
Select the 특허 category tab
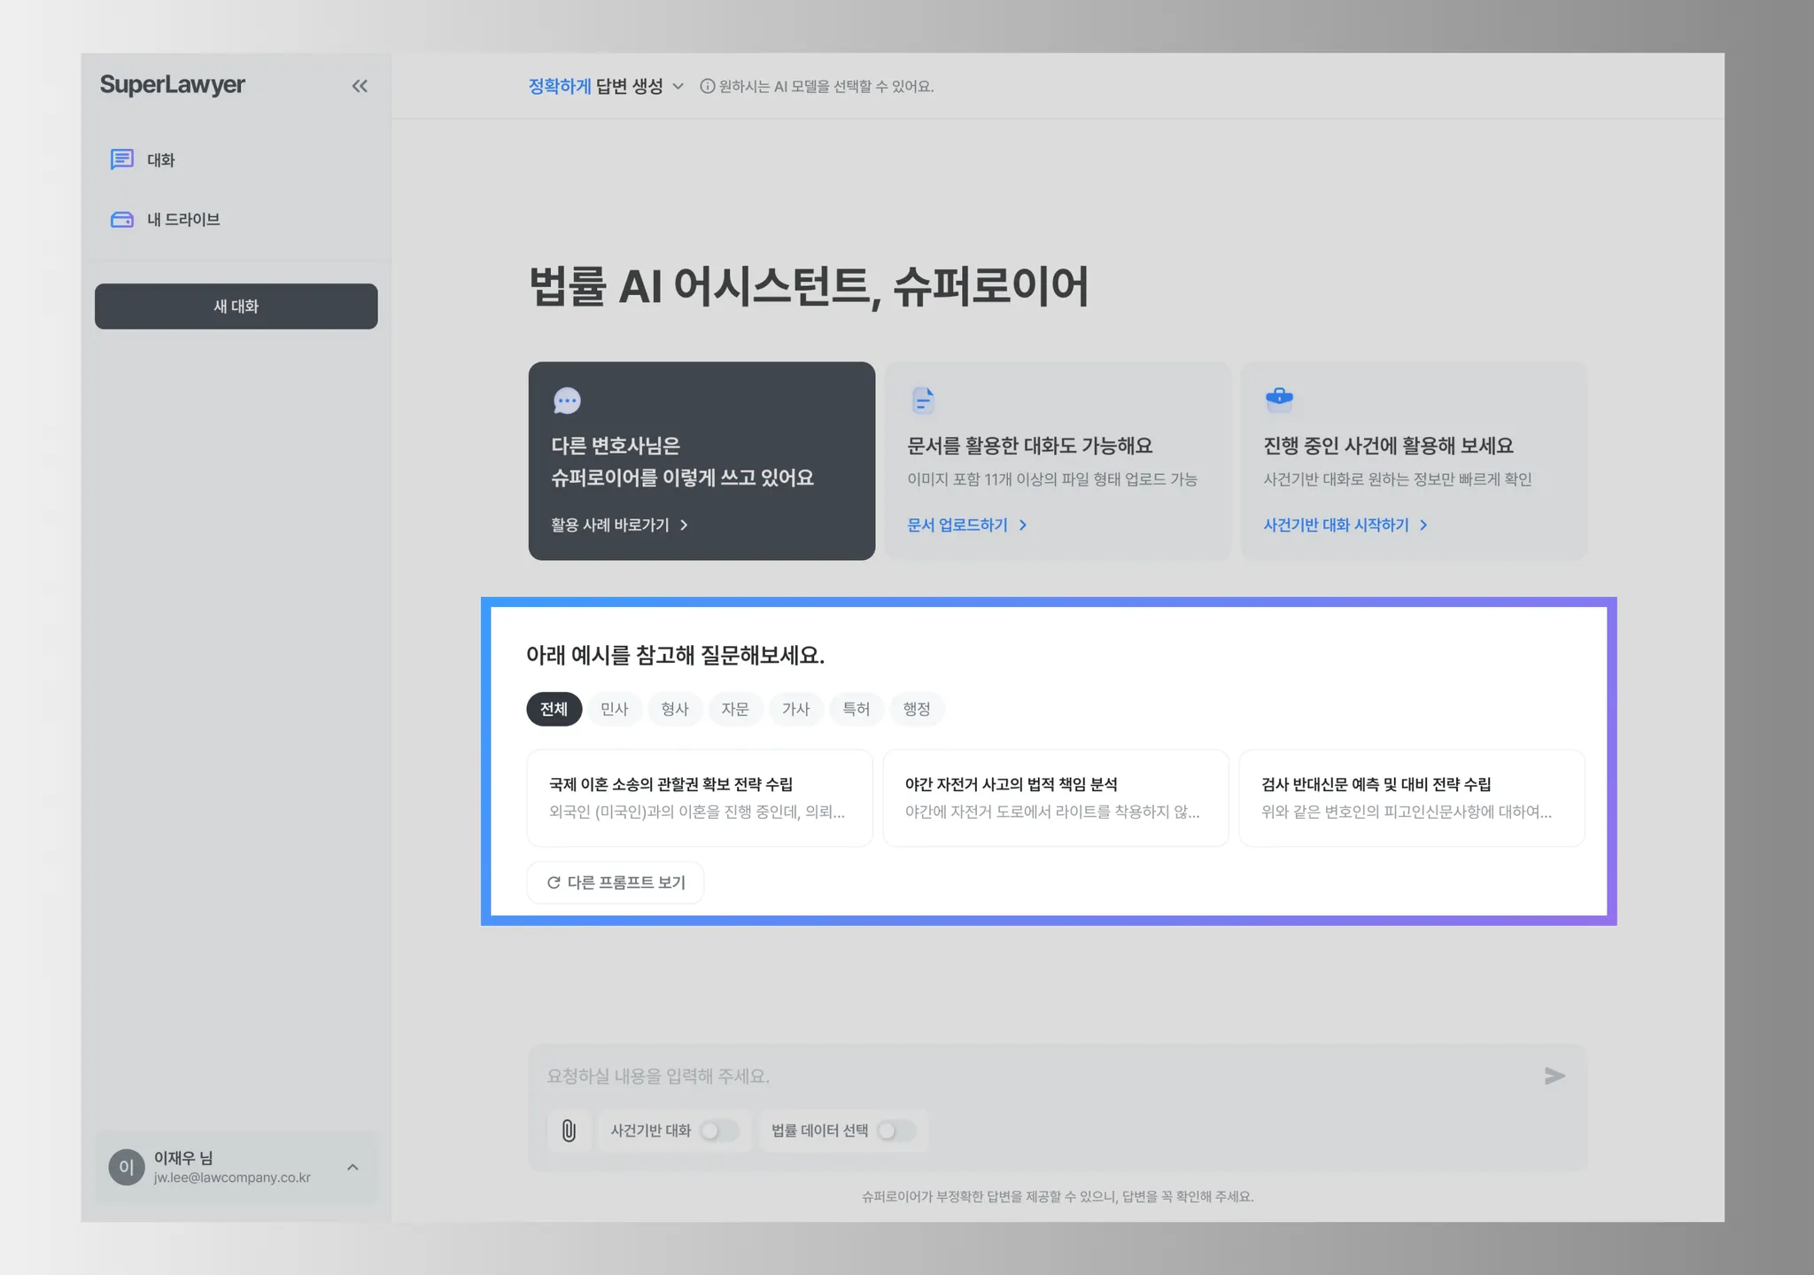coord(856,709)
